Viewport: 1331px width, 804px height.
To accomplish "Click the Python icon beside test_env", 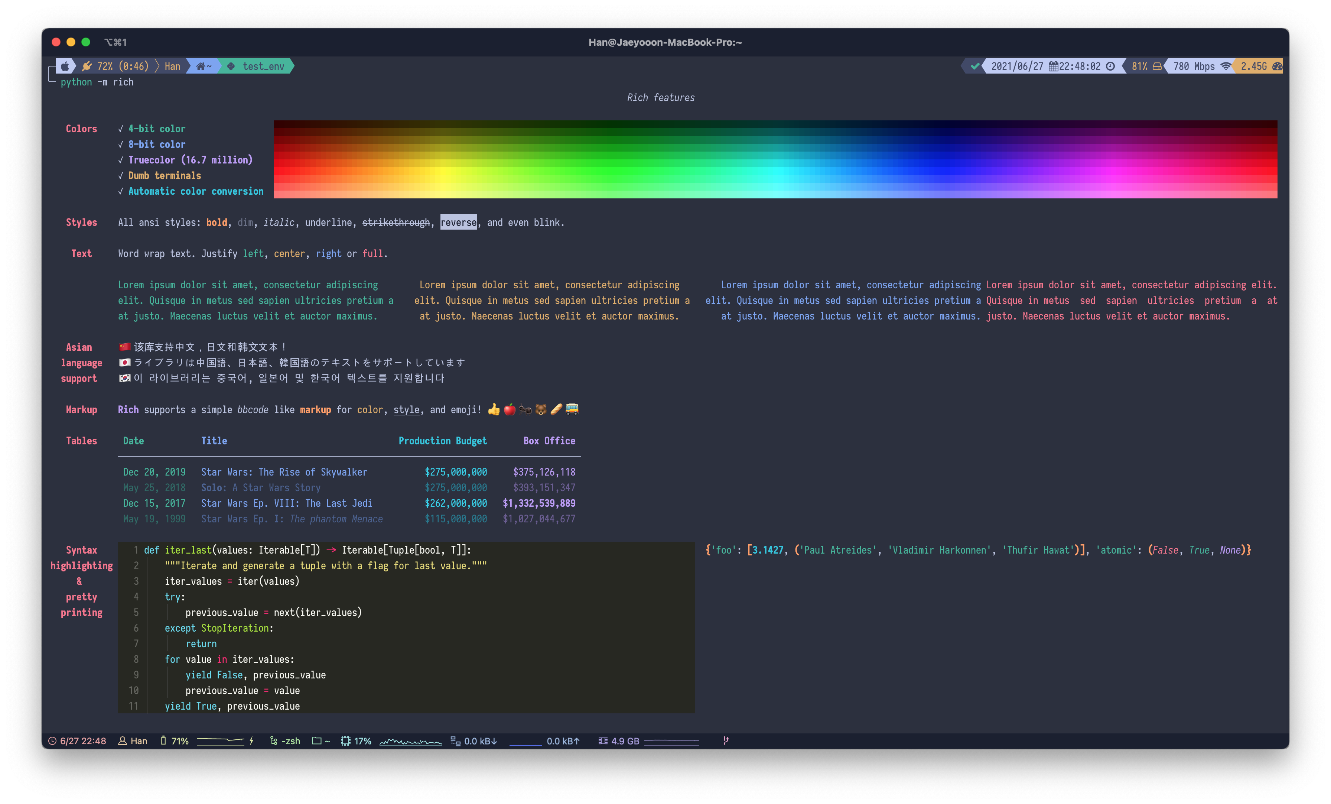I will click(x=231, y=66).
